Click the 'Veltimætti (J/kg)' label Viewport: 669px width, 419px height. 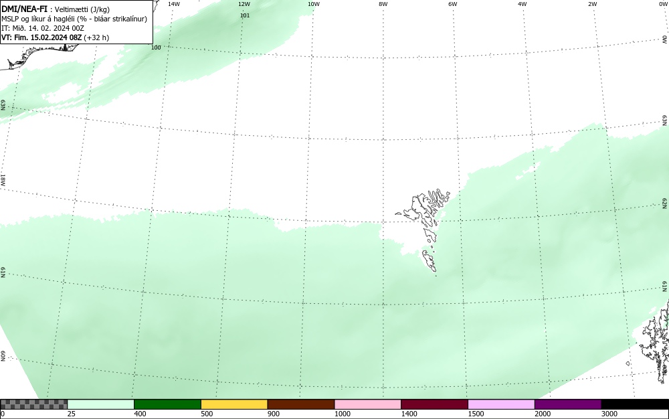82,9
